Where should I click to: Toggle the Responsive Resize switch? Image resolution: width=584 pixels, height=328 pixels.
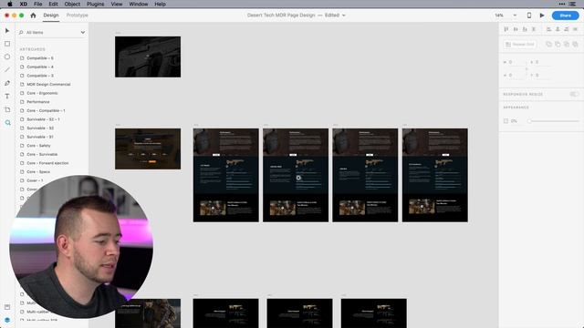(574, 94)
